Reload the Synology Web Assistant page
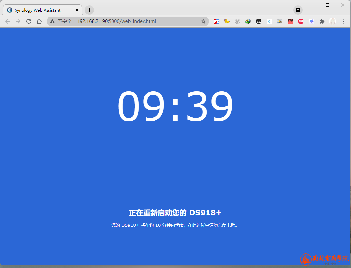Image resolution: width=351 pixels, height=268 pixels. coord(29,21)
